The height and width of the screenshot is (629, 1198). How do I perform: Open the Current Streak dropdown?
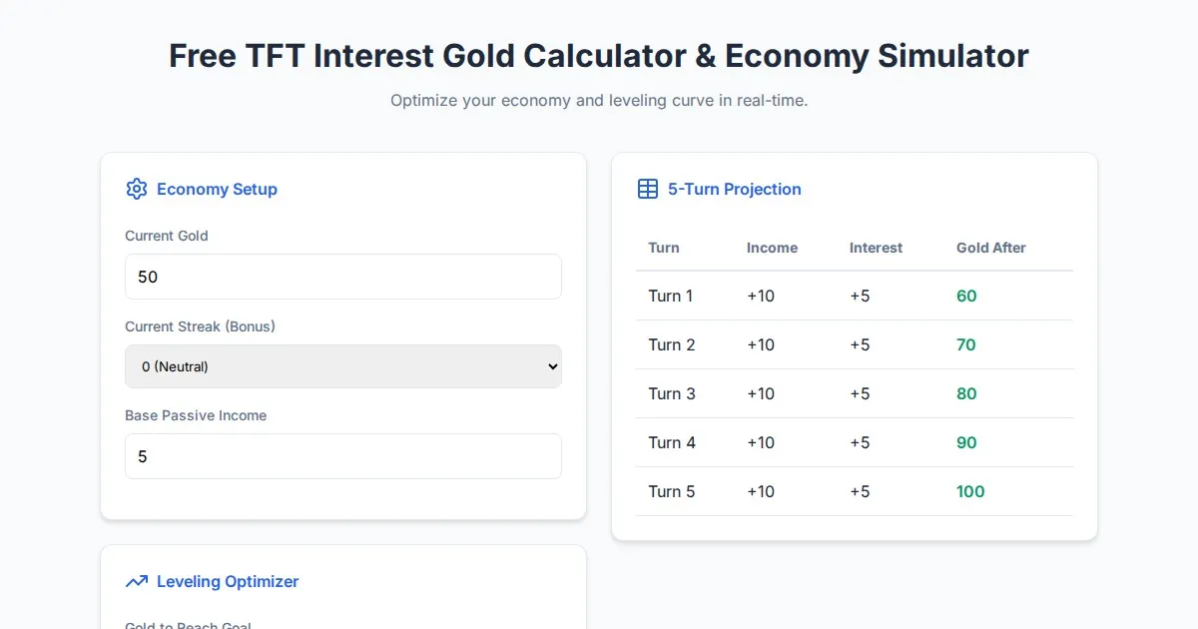click(342, 366)
